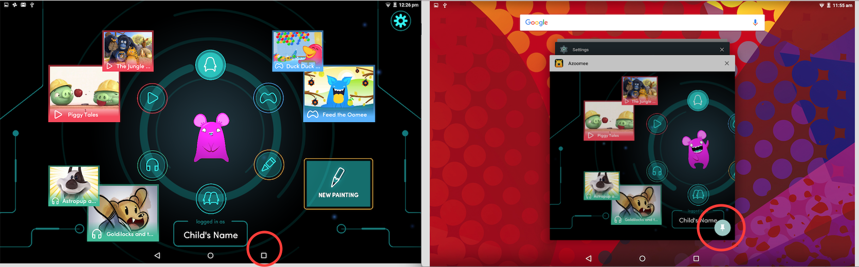This screenshot has width=859, height=267.
Task: Tap Piggy Tales thumbnail in recents preview
Action: tap(609, 121)
